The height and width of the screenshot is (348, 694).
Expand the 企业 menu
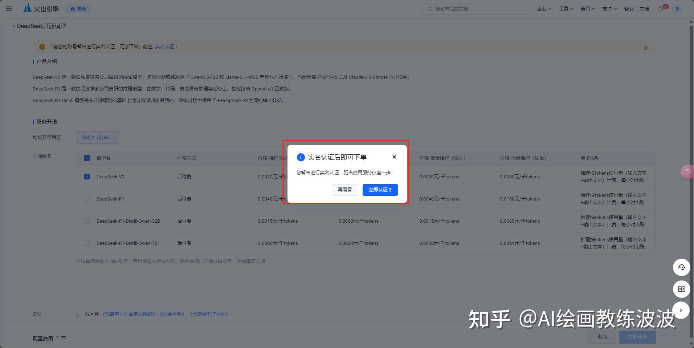[x=544, y=9]
